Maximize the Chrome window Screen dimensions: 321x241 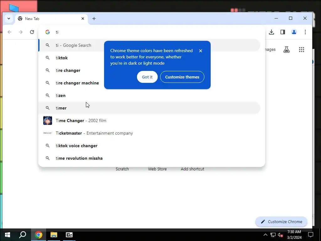(x=291, y=19)
